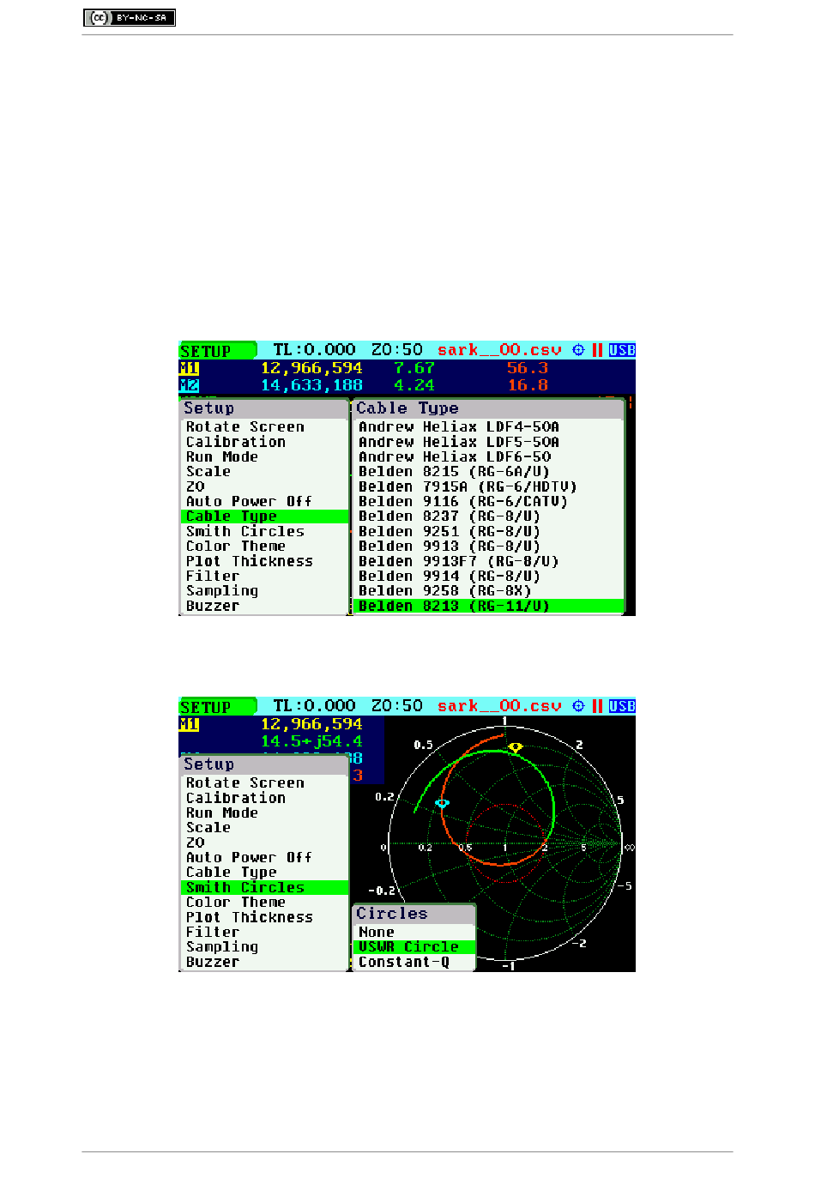The height and width of the screenshot is (1190, 815).
Task: Pick Belden 9258 (RG-8X) cable
Action: coord(488,590)
